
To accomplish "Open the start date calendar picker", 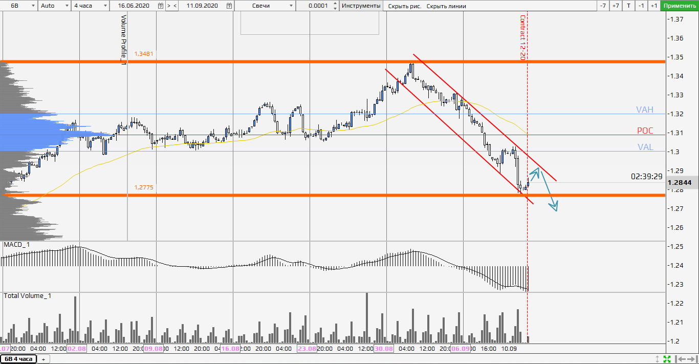I will click(161, 6).
